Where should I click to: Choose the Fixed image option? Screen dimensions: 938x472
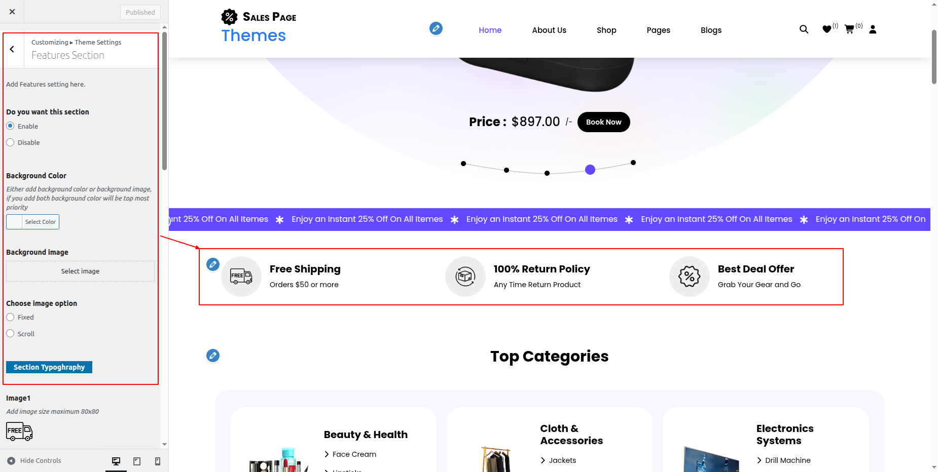10,317
